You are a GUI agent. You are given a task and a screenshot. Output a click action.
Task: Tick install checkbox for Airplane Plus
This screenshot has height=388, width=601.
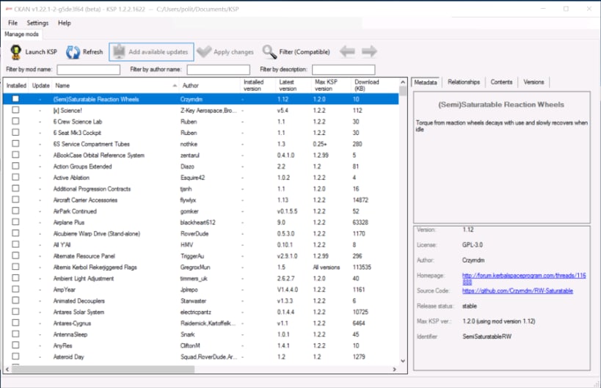(15, 222)
